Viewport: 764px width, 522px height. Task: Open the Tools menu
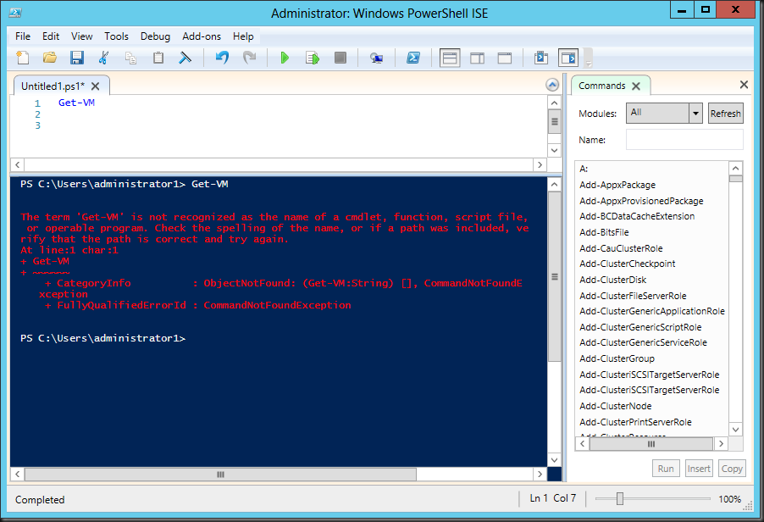click(x=116, y=36)
